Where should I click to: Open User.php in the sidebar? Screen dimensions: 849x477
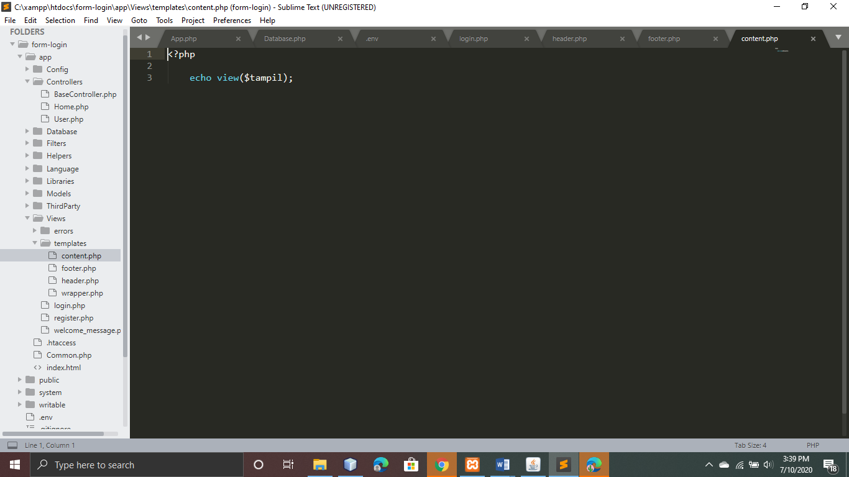[x=68, y=119]
